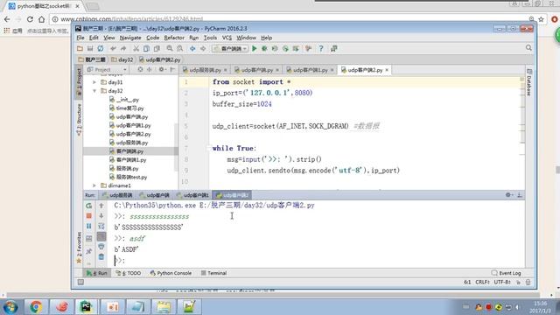The height and width of the screenshot is (315, 560).
Task: Toggle the 2: Structure tool window button
Action: [x=79, y=120]
